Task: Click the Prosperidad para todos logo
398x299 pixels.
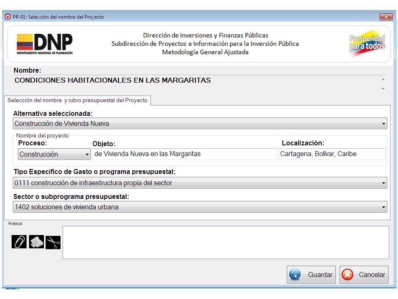Action: click(x=367, y=43)
